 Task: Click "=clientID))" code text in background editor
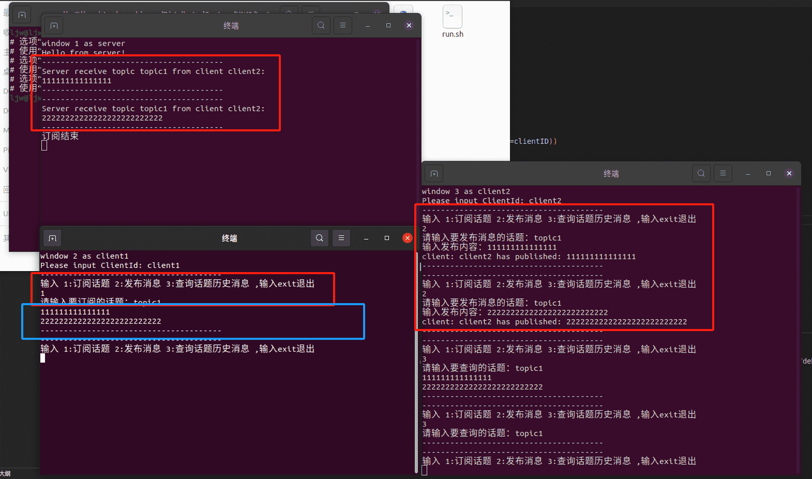533,141
